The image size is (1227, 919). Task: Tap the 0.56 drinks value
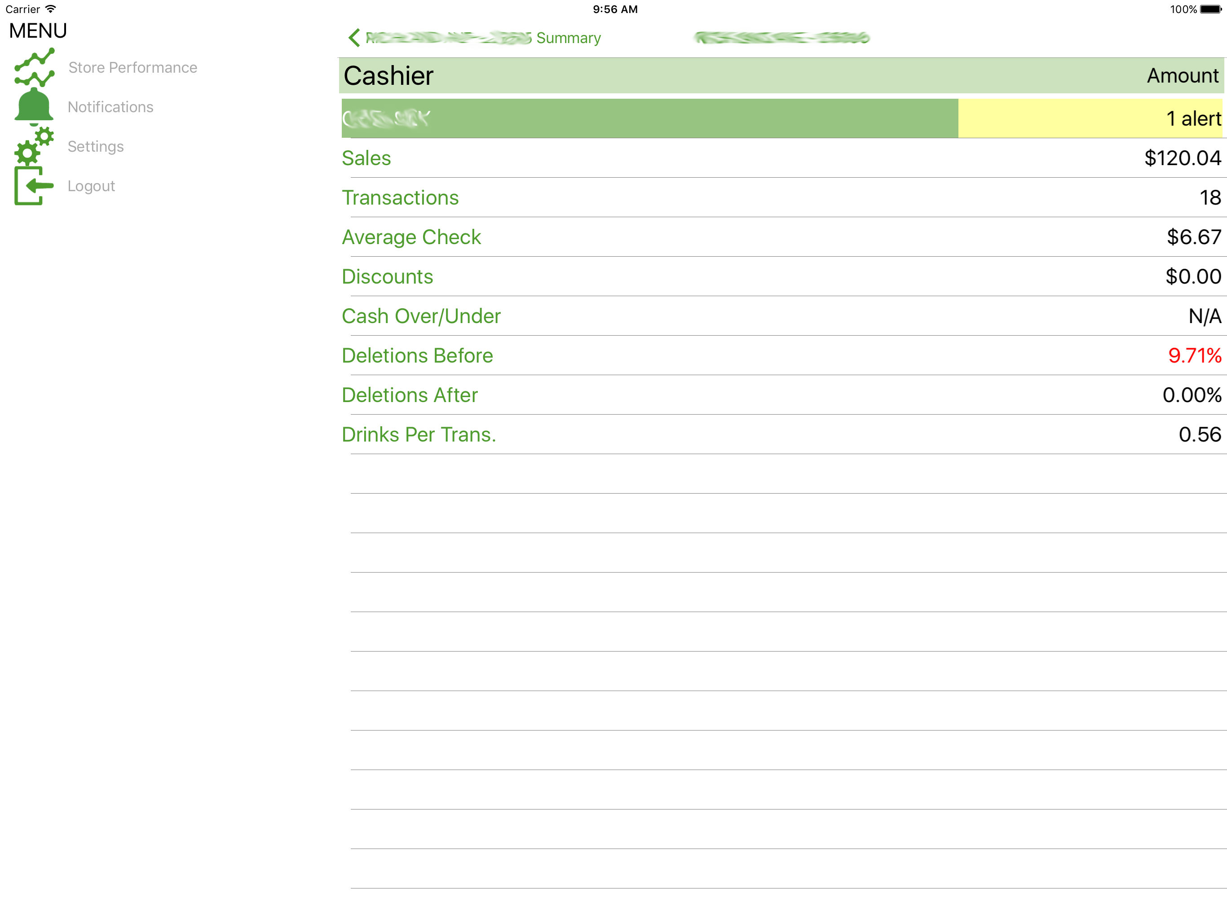(1200, 434)
